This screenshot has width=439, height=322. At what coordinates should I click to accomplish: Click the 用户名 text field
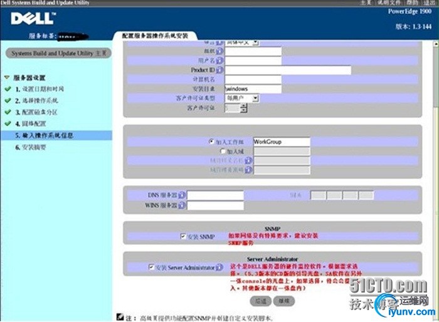point(253,60)
